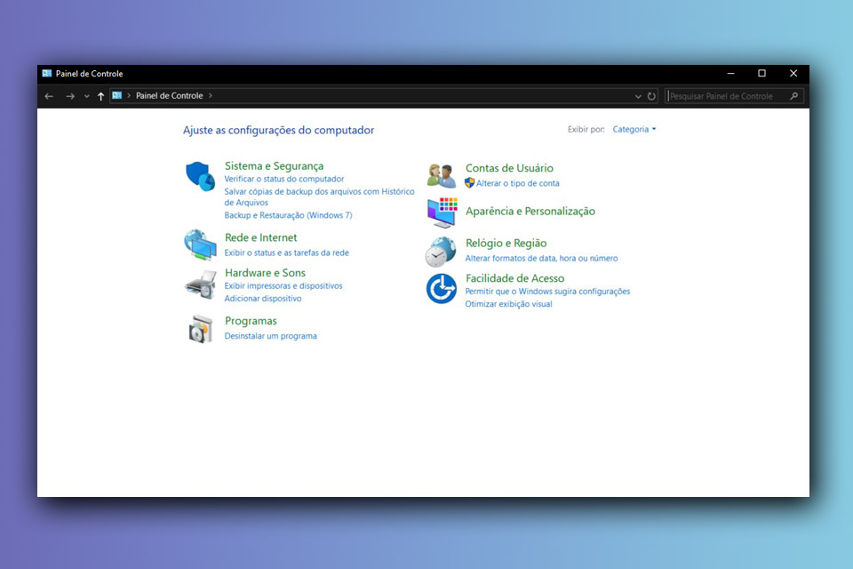853x569 pixels.
Task: Open Exibir o status e as tarefas da rede
Action: (x=287, y=252)
